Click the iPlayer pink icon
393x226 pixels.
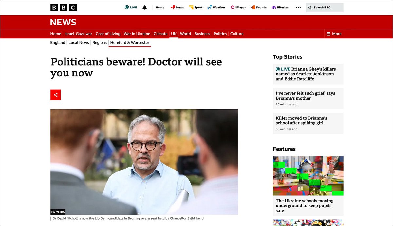(x=233, y=8)
